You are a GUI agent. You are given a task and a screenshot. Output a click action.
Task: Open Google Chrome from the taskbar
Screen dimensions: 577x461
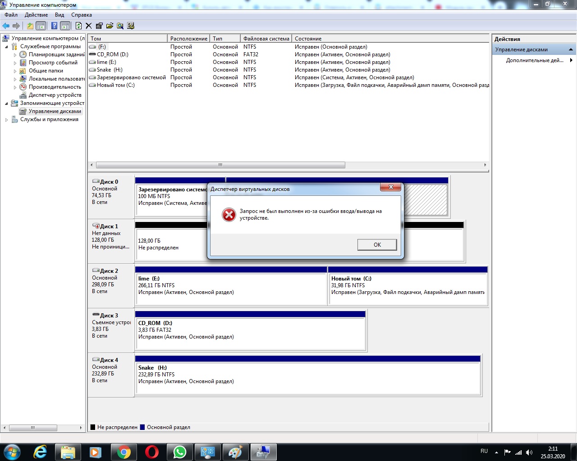[124, 452]
